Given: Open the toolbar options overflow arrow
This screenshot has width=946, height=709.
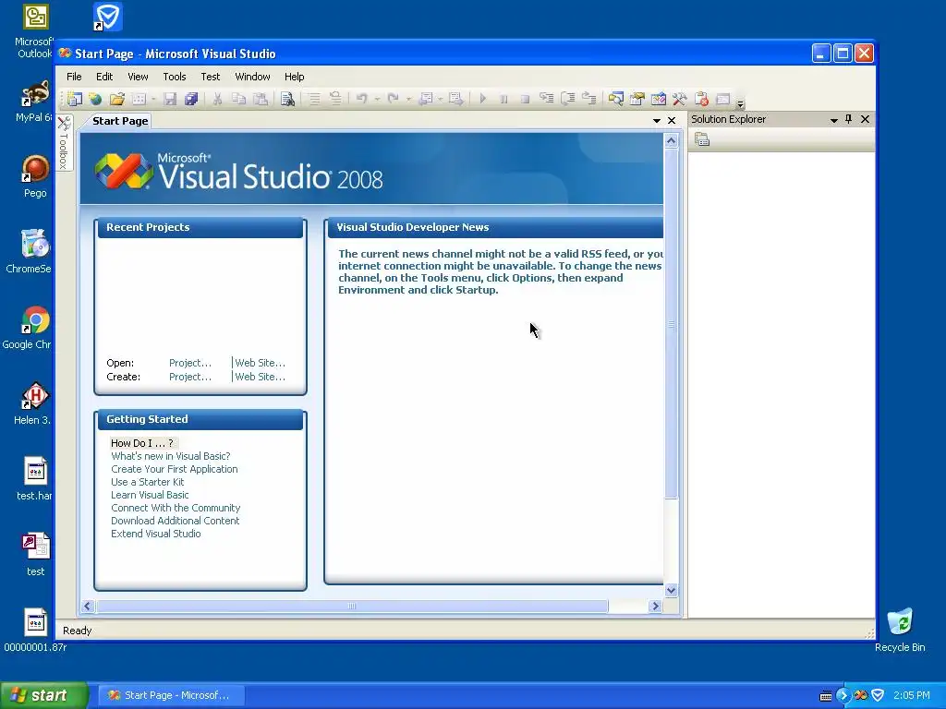Looking at the screenshot, I should [x=740, y=103].
